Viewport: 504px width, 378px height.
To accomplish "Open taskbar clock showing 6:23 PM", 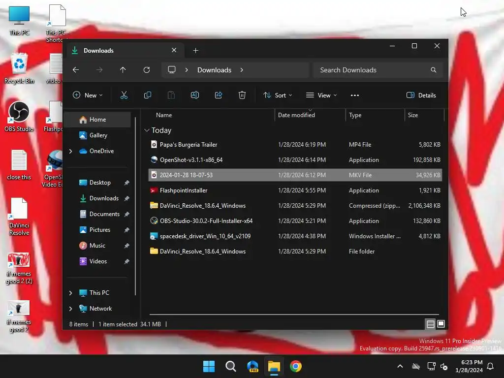I will click(x=469, y=366).
